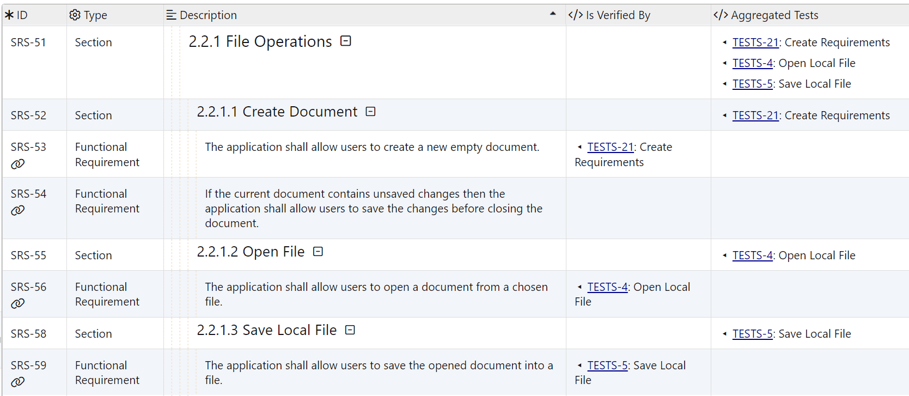
Task: Click Section type in SRS-51 row
Action: pos(93,42)
